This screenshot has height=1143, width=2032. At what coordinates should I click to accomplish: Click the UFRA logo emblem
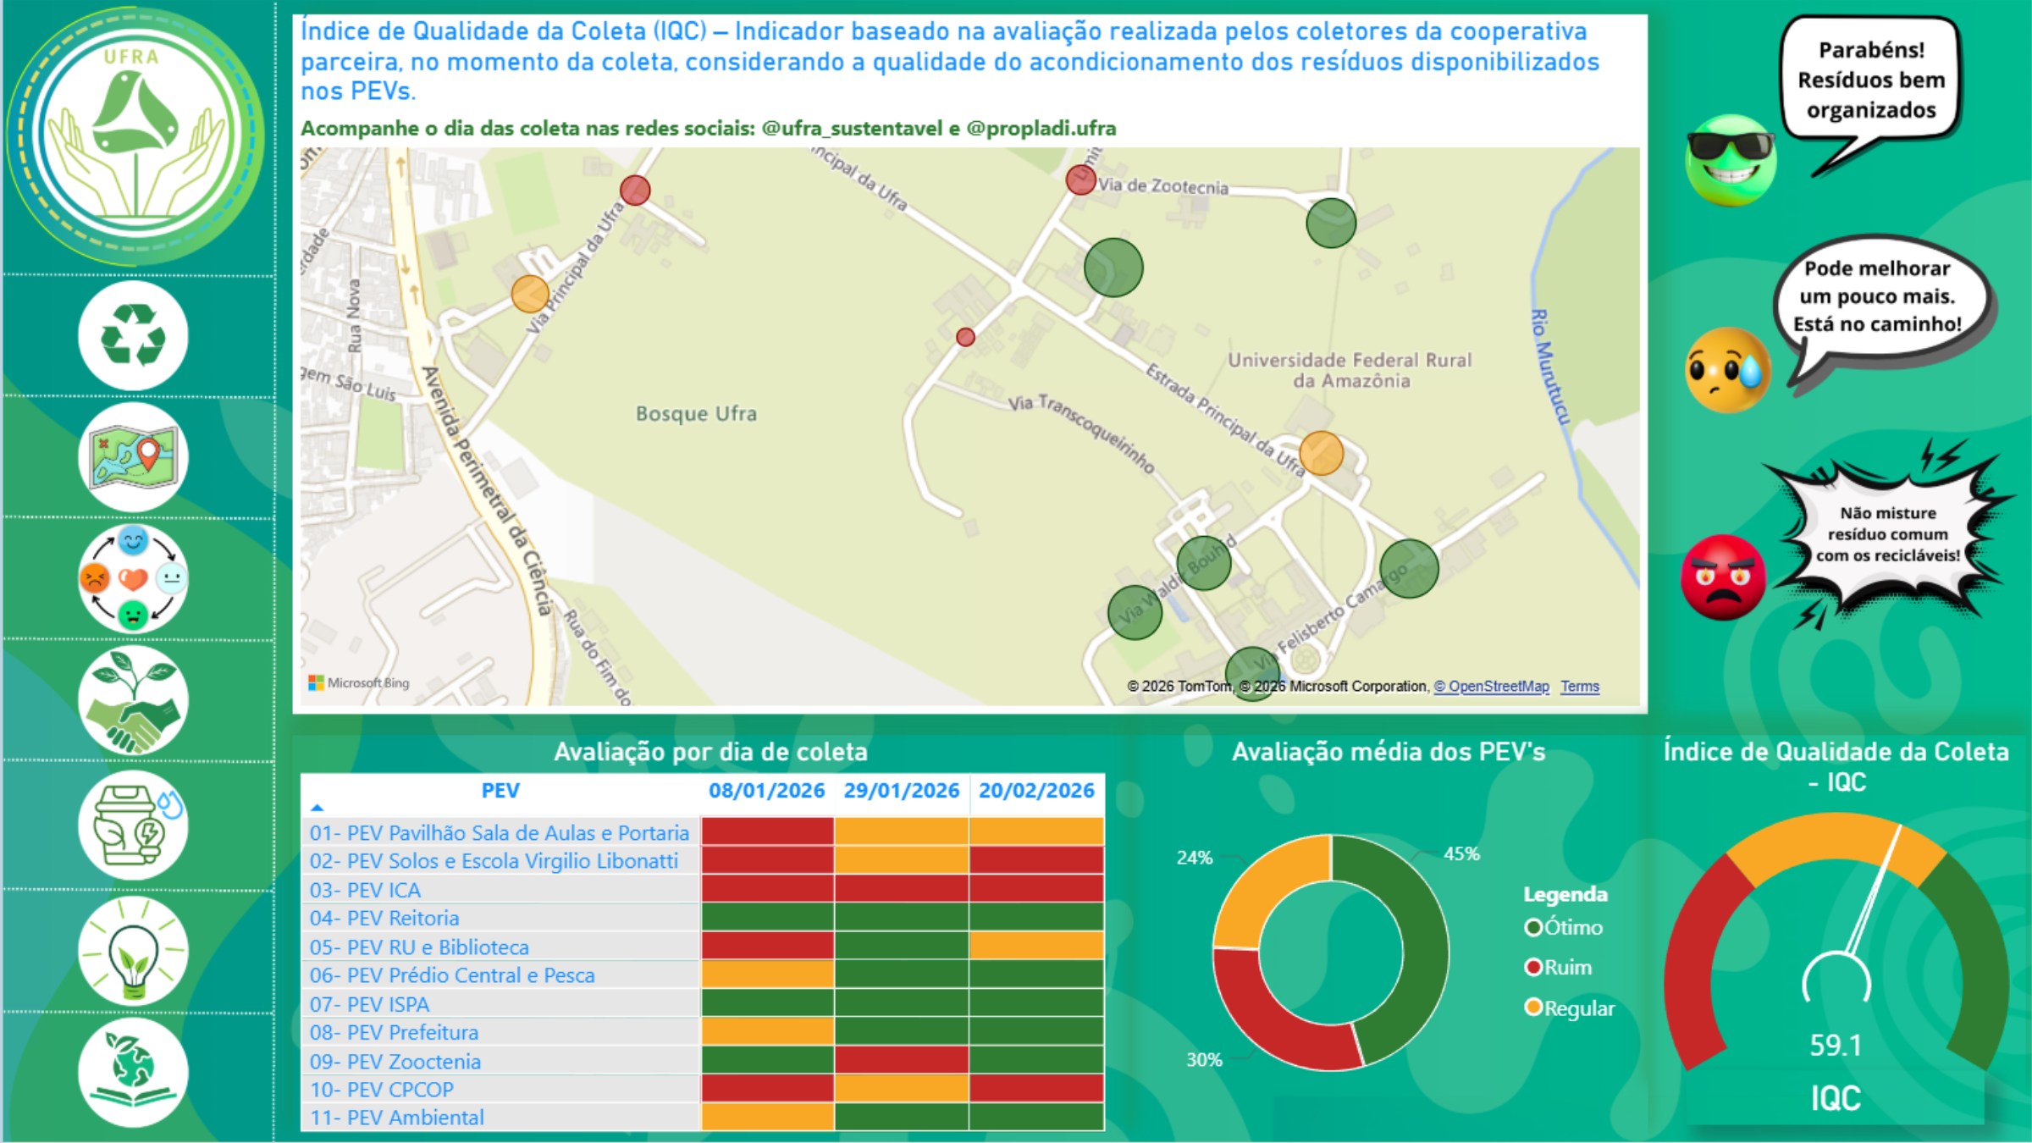(x=135, y=135)
